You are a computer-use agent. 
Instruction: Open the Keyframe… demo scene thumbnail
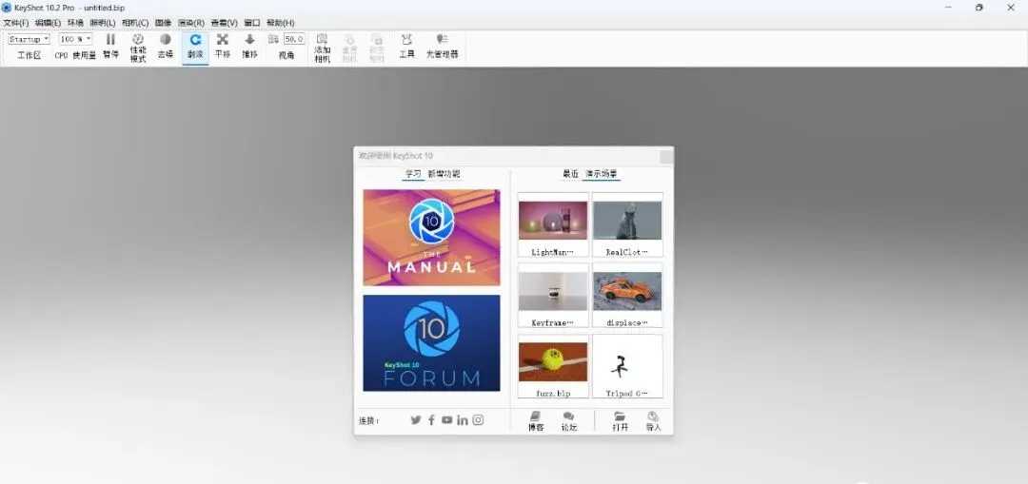pyautogui.click(x=553, y=296)
